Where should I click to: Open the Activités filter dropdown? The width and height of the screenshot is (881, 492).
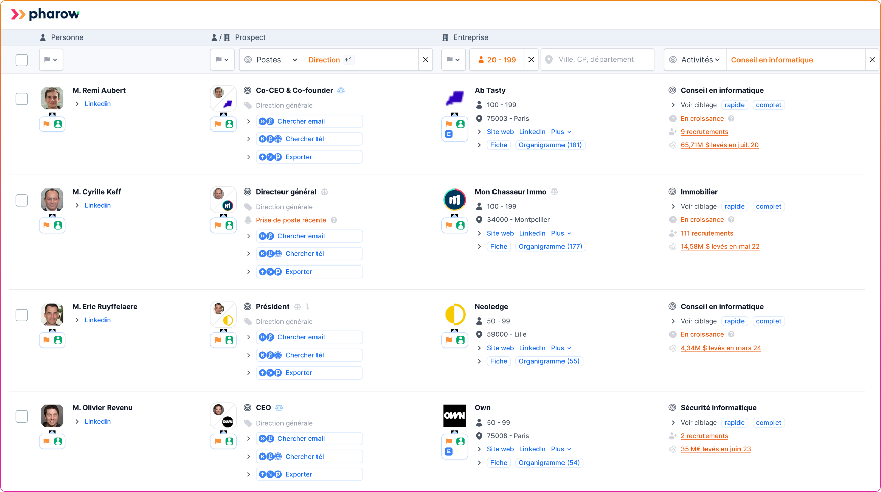coord(695,60)
